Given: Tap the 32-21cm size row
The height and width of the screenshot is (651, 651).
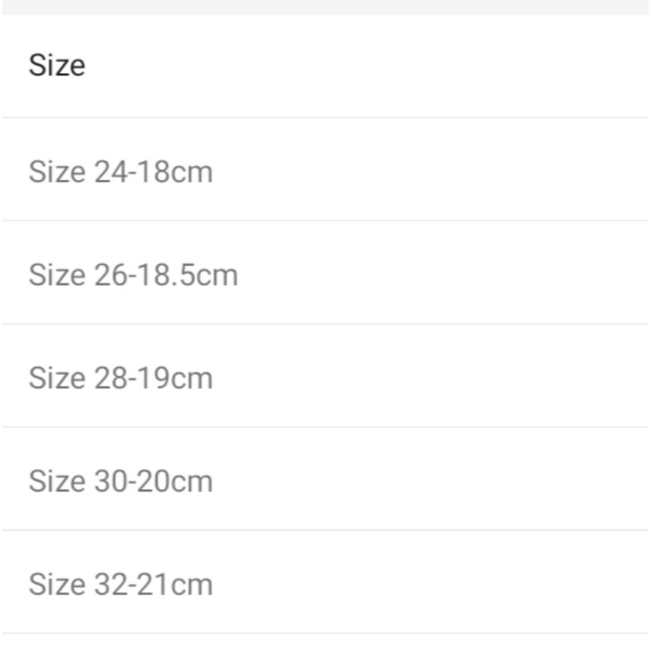Looking at the screenshot, I should click(325, 584).
